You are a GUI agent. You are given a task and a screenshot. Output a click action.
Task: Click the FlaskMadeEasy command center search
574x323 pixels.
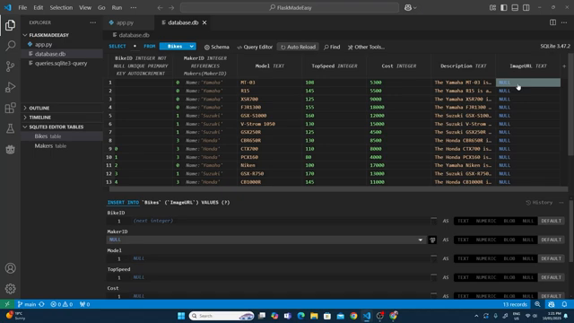(290, 7)
